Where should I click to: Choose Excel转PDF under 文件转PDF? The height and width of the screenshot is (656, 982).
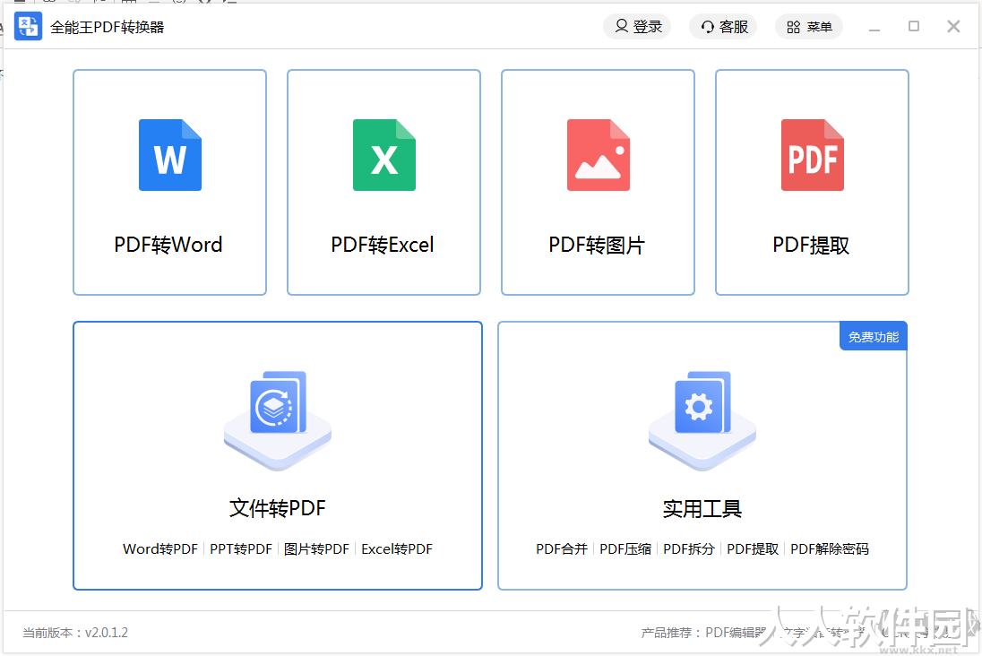pos(397,548)
